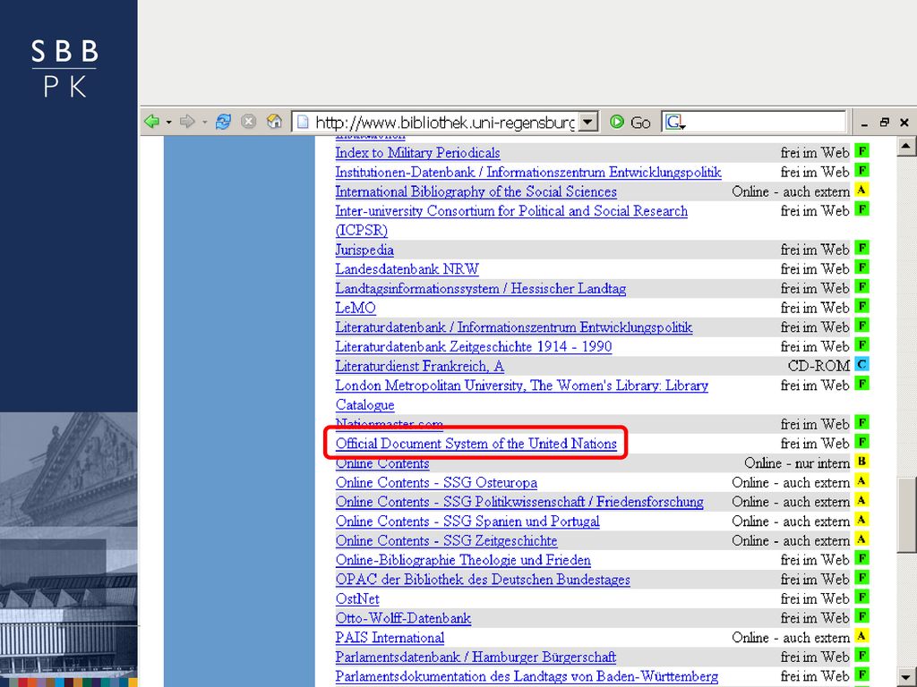The width and height of the screenshot is (917, 687).
Task: Open Parlamentsdatenbank / Hamburger Bürgerschaft link
Action: pos(476,657)
